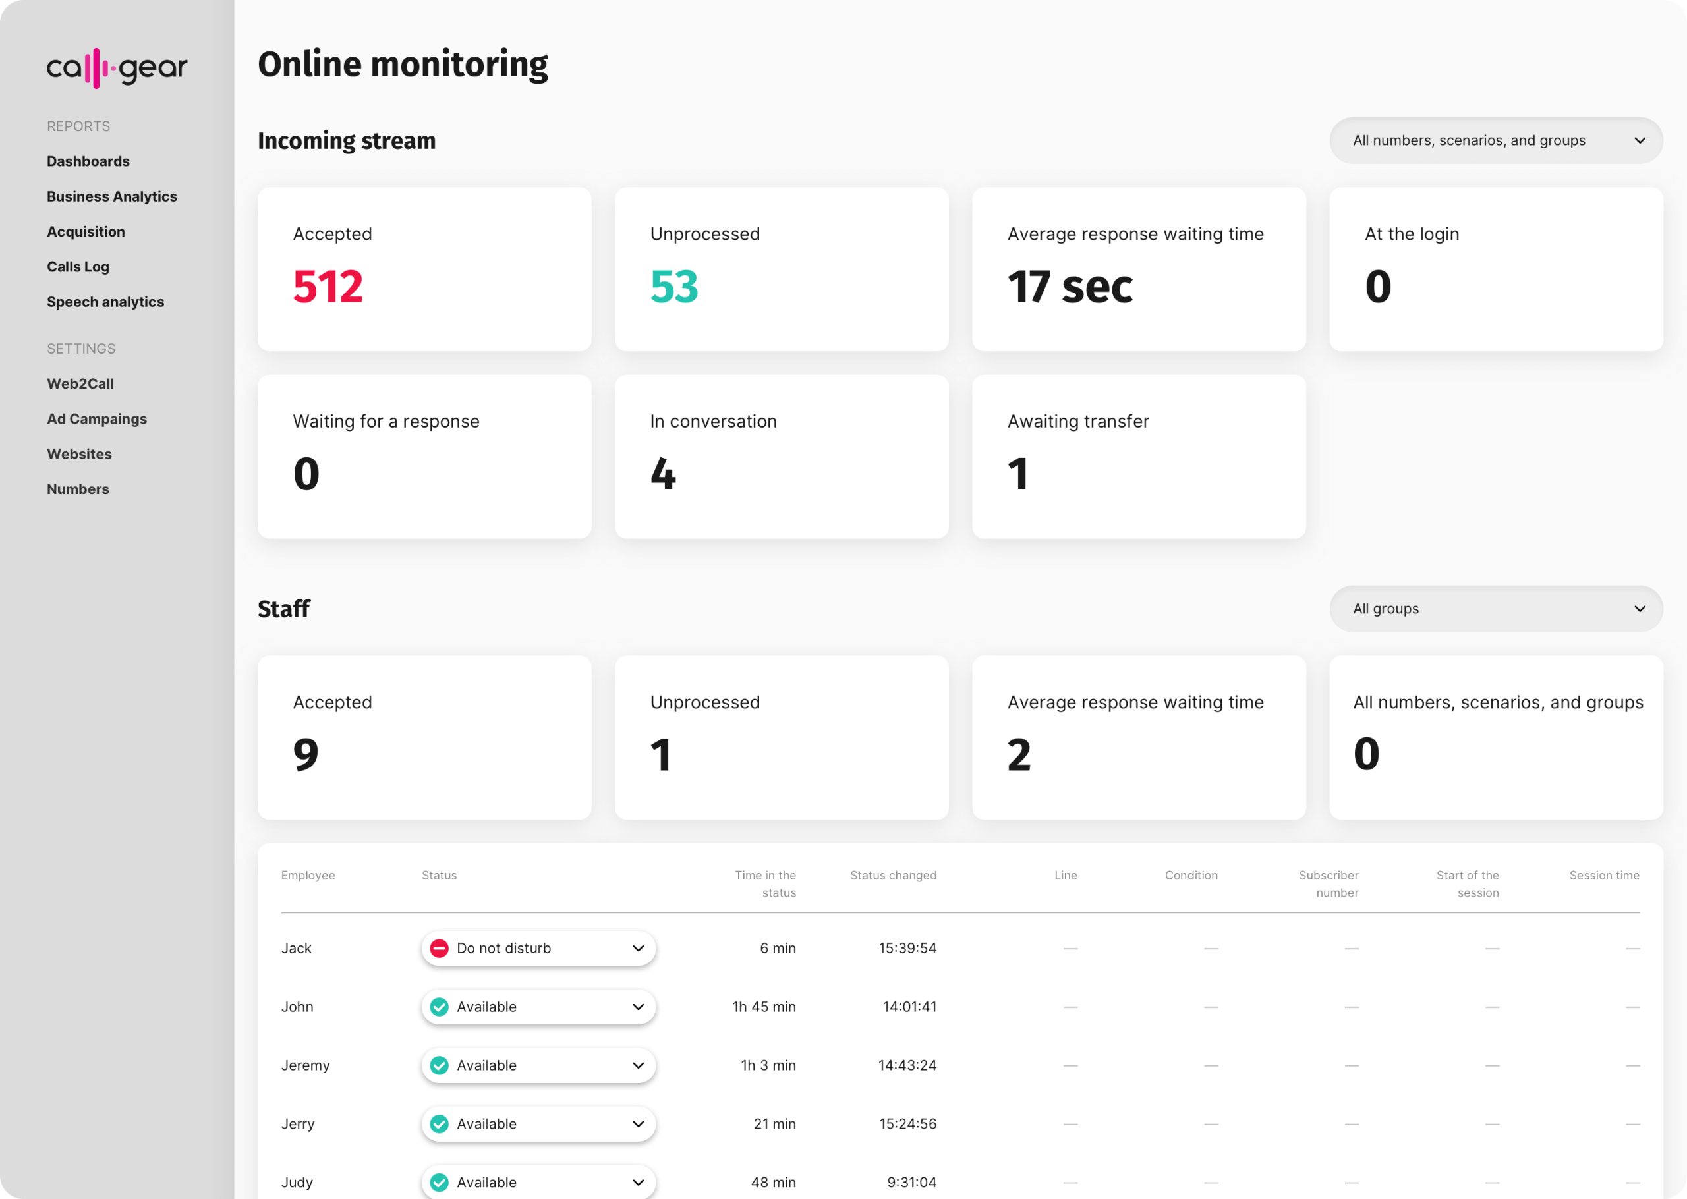Go to Dashboards in the sidebar
Image resolution: width=1687 pixels, height=1199 pixels.
tap(88, 161)
